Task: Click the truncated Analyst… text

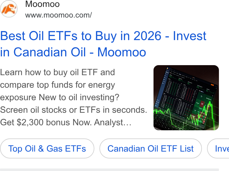Action: [113, 122]
